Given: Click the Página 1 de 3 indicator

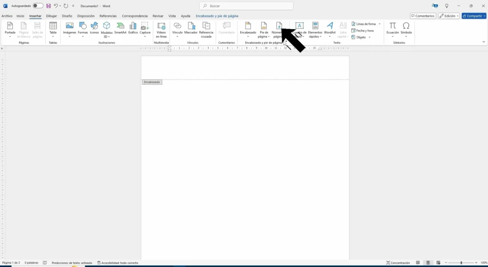Looking at the screenshot, I should pyautogui.click(x=11, y=263).
